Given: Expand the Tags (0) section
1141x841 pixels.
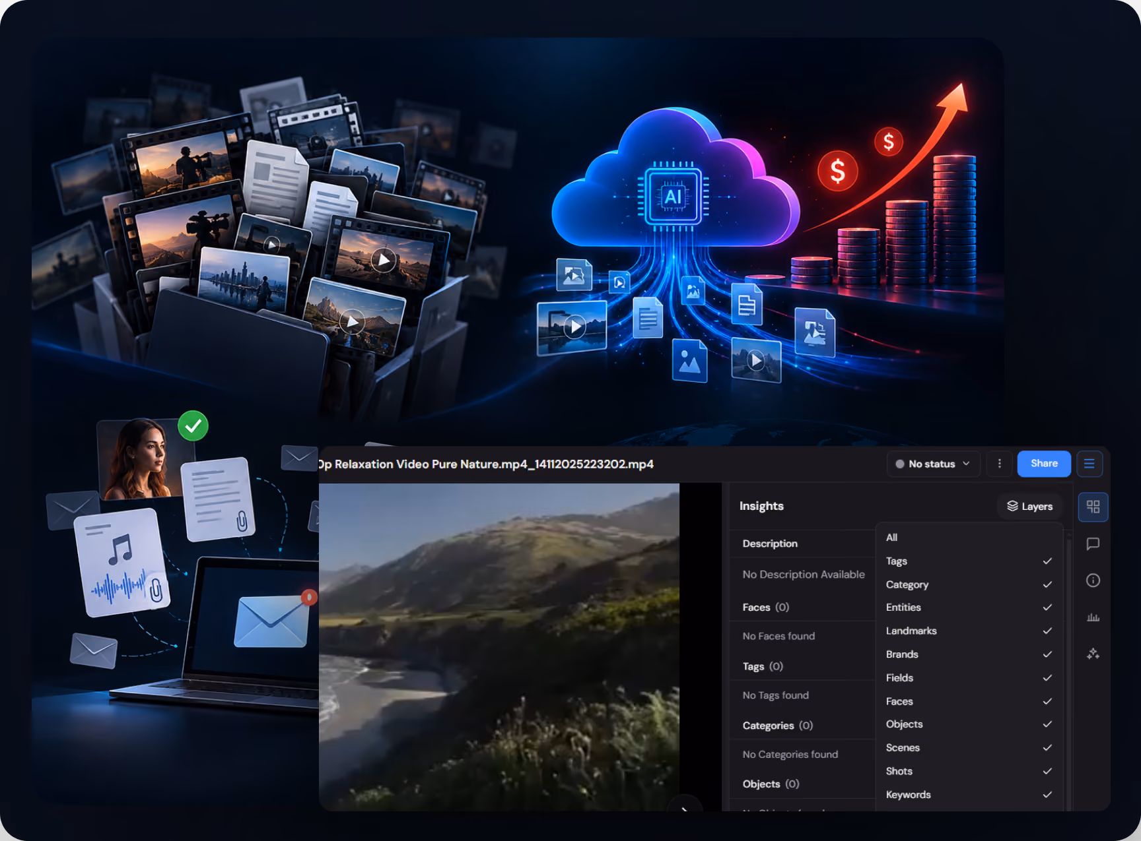Looking at the screenshot, I should (x=802, y=666).
